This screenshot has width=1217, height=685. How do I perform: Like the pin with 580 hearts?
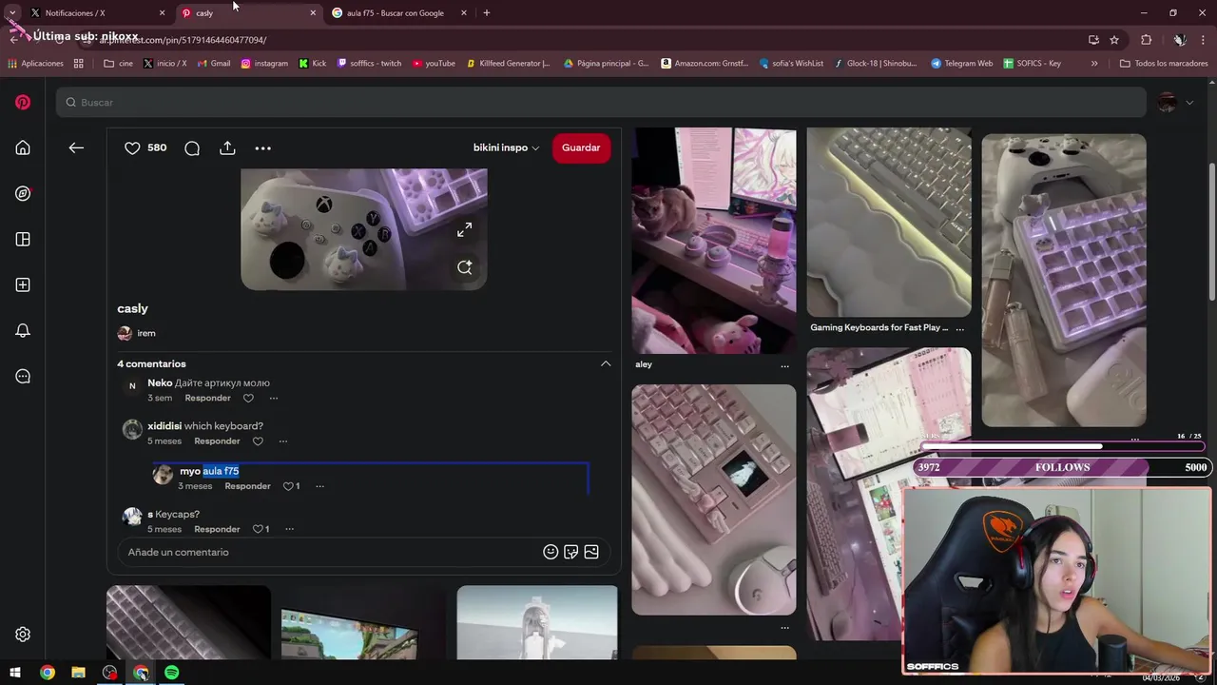click(x=132, y=147)
